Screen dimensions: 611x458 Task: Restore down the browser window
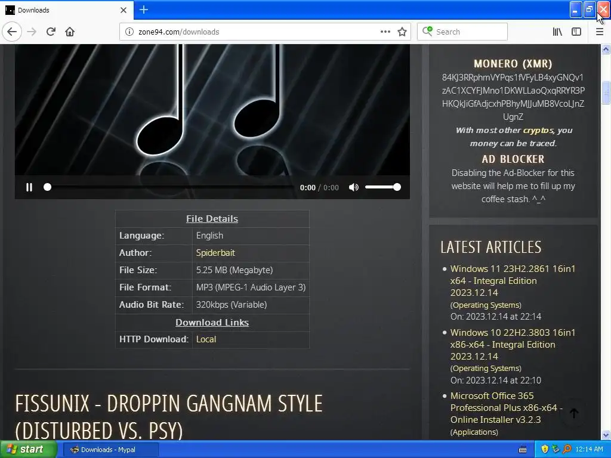589,10
